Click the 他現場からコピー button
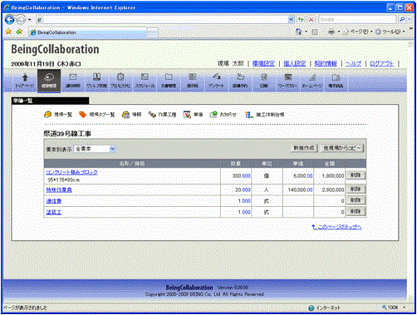The height and width of the screenshot is (315, 417). (342, 148)
